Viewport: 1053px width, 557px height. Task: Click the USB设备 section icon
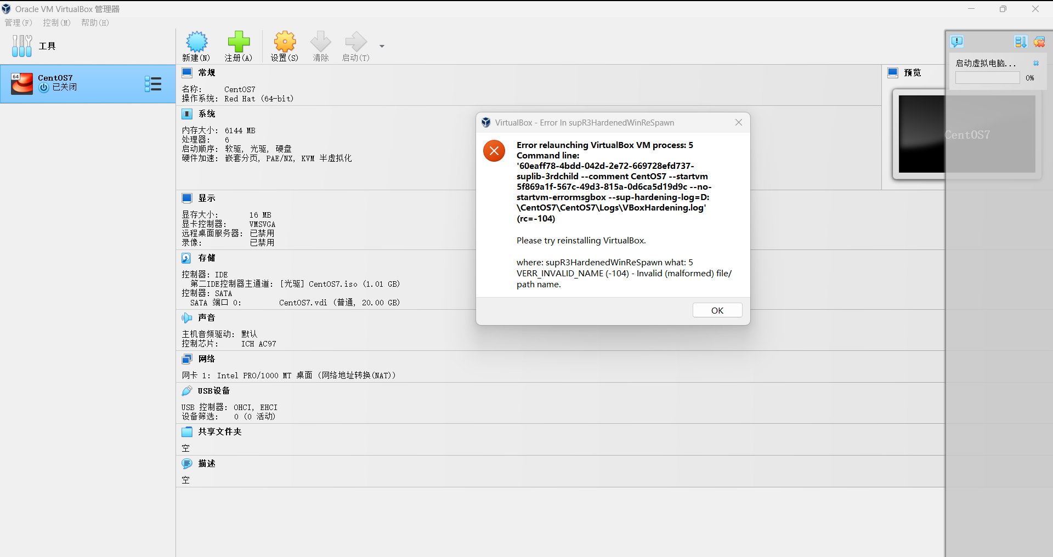186,391
